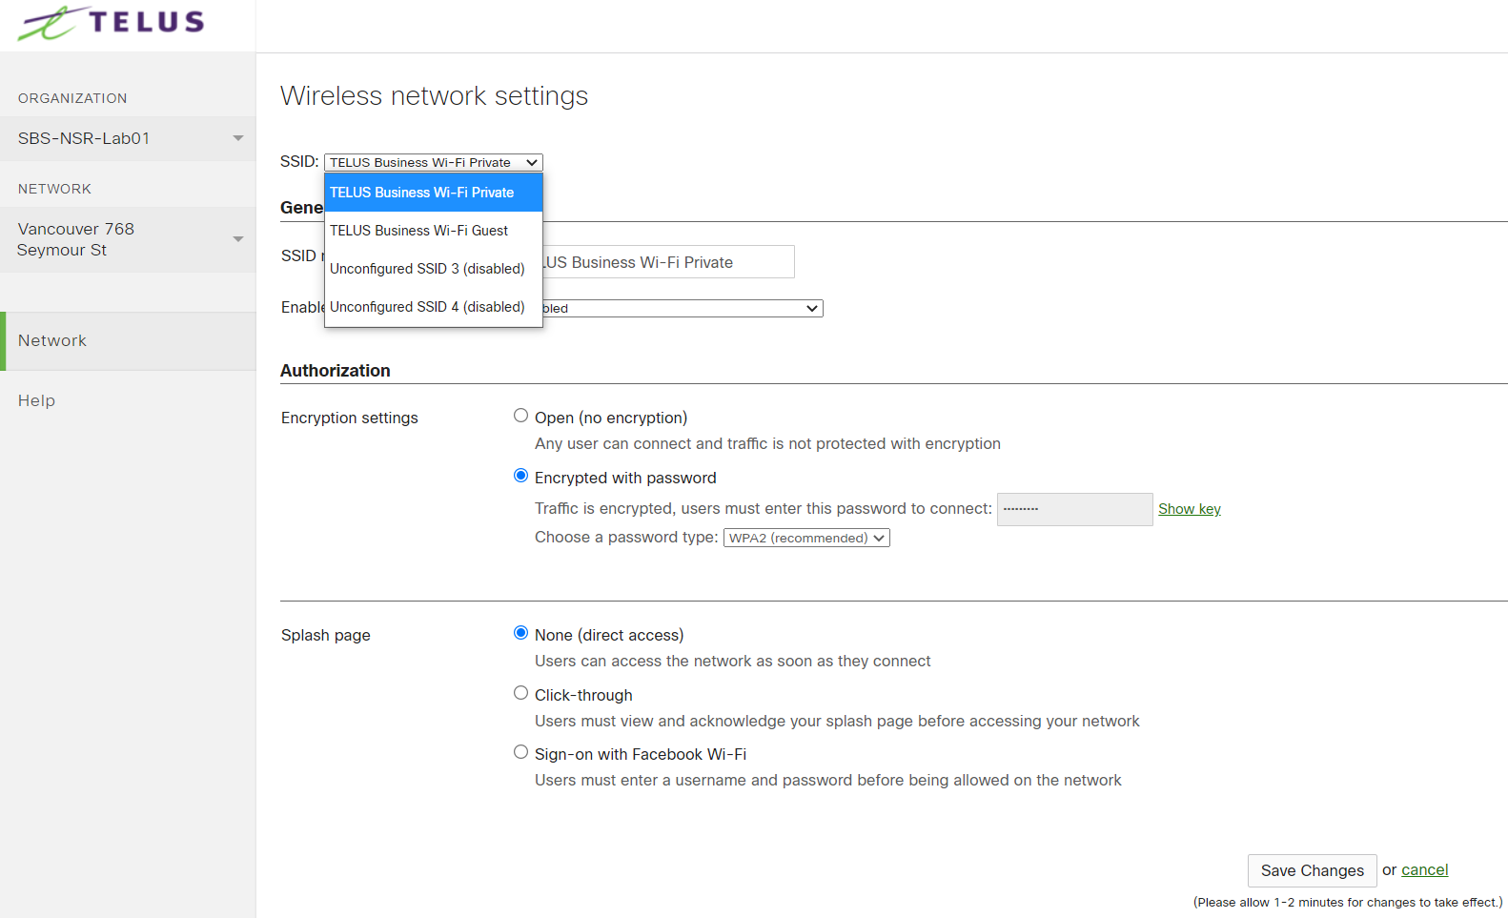Click the TELUS logo
1508x918 pixels.
111,23
